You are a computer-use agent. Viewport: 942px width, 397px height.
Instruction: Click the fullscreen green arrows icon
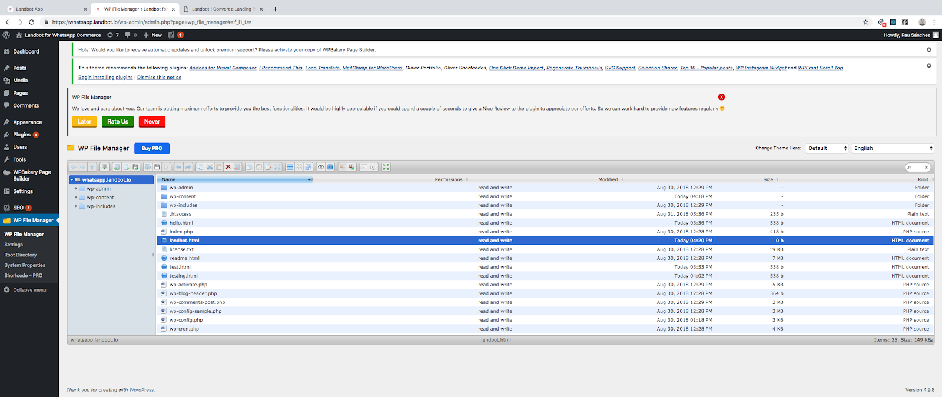(x=386, y=167)
